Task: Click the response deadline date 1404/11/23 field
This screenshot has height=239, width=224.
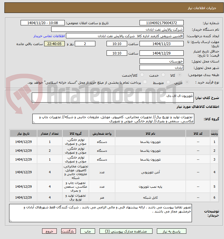Action: 161,44
